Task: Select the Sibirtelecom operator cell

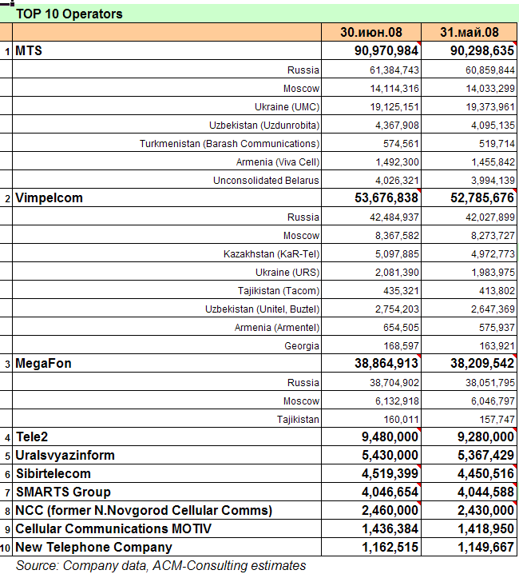Action: [167, 473]
